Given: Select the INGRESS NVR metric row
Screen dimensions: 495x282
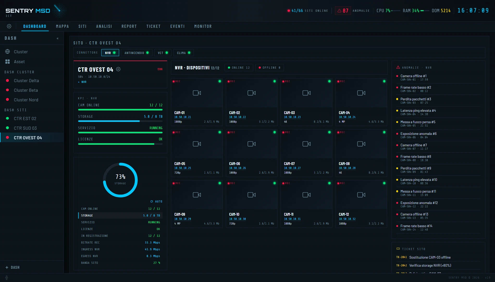Looking at the screenshot, I should click(x=120, y=249).
